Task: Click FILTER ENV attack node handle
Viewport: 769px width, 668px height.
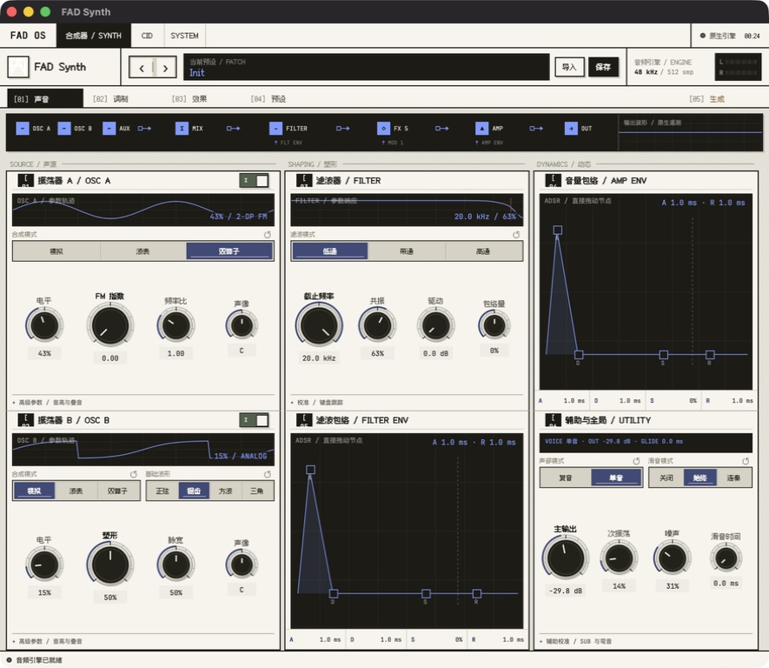Action: click(x=310, y=470)
